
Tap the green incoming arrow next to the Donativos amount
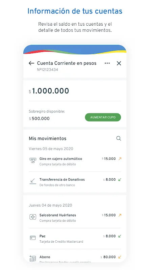tap(120, 180)
